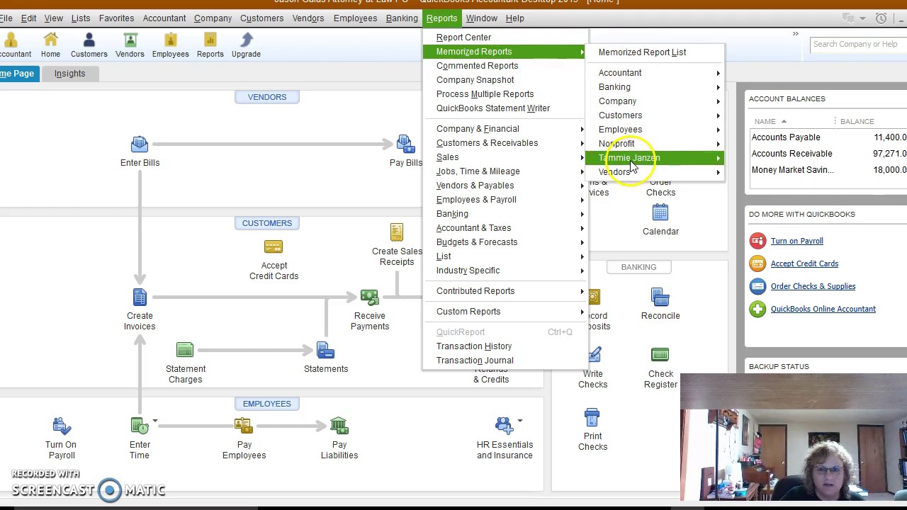Expand Accountant & Taxes reports submenu
The width and height of the screenshot is (907, 510).
click(x=506, y=228)
